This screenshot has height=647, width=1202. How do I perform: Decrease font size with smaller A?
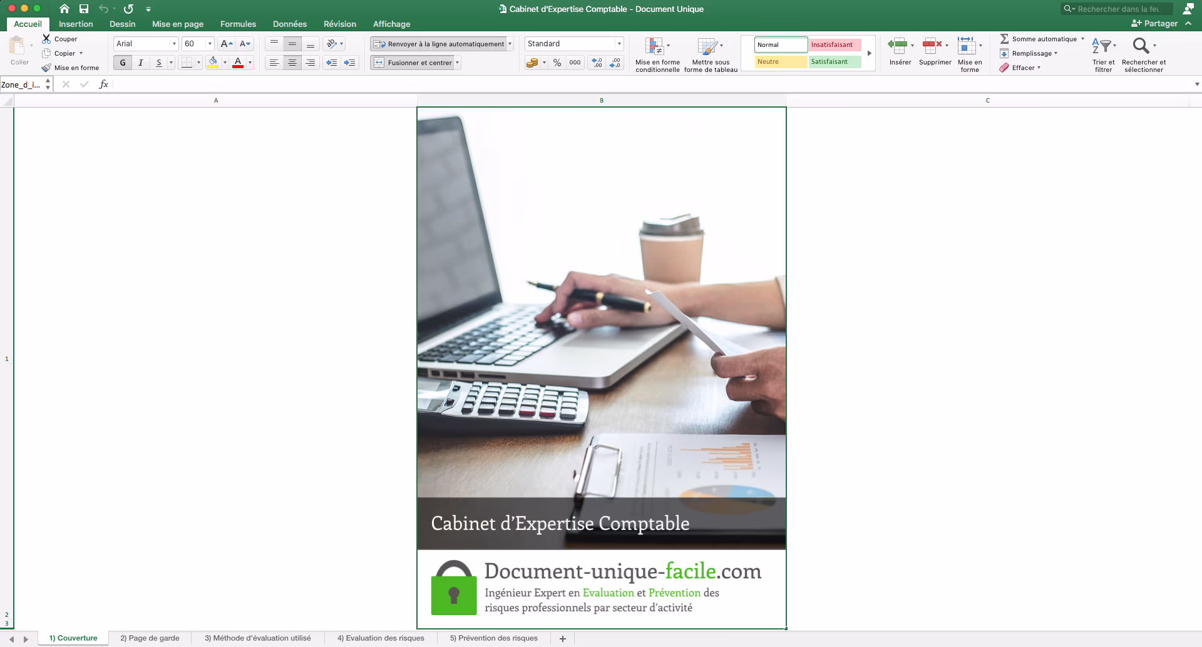coord(245,44)
